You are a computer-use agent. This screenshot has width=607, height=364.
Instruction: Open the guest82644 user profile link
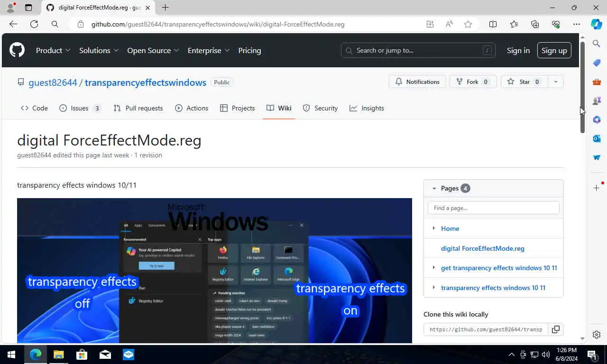click(x=53, y=82)
